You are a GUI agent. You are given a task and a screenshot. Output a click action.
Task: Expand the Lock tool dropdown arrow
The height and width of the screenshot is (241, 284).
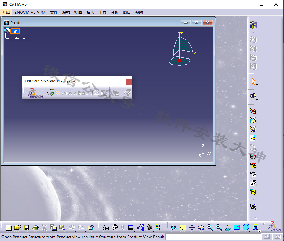coord(154,231)
